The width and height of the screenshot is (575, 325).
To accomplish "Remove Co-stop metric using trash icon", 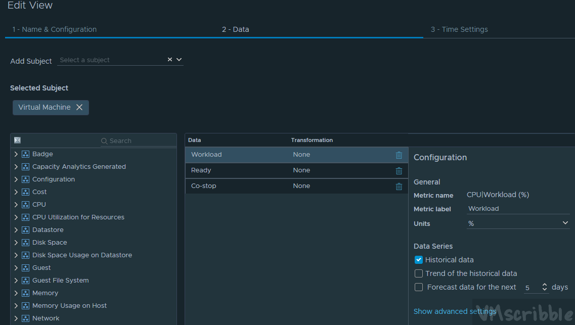I will 399,187.
